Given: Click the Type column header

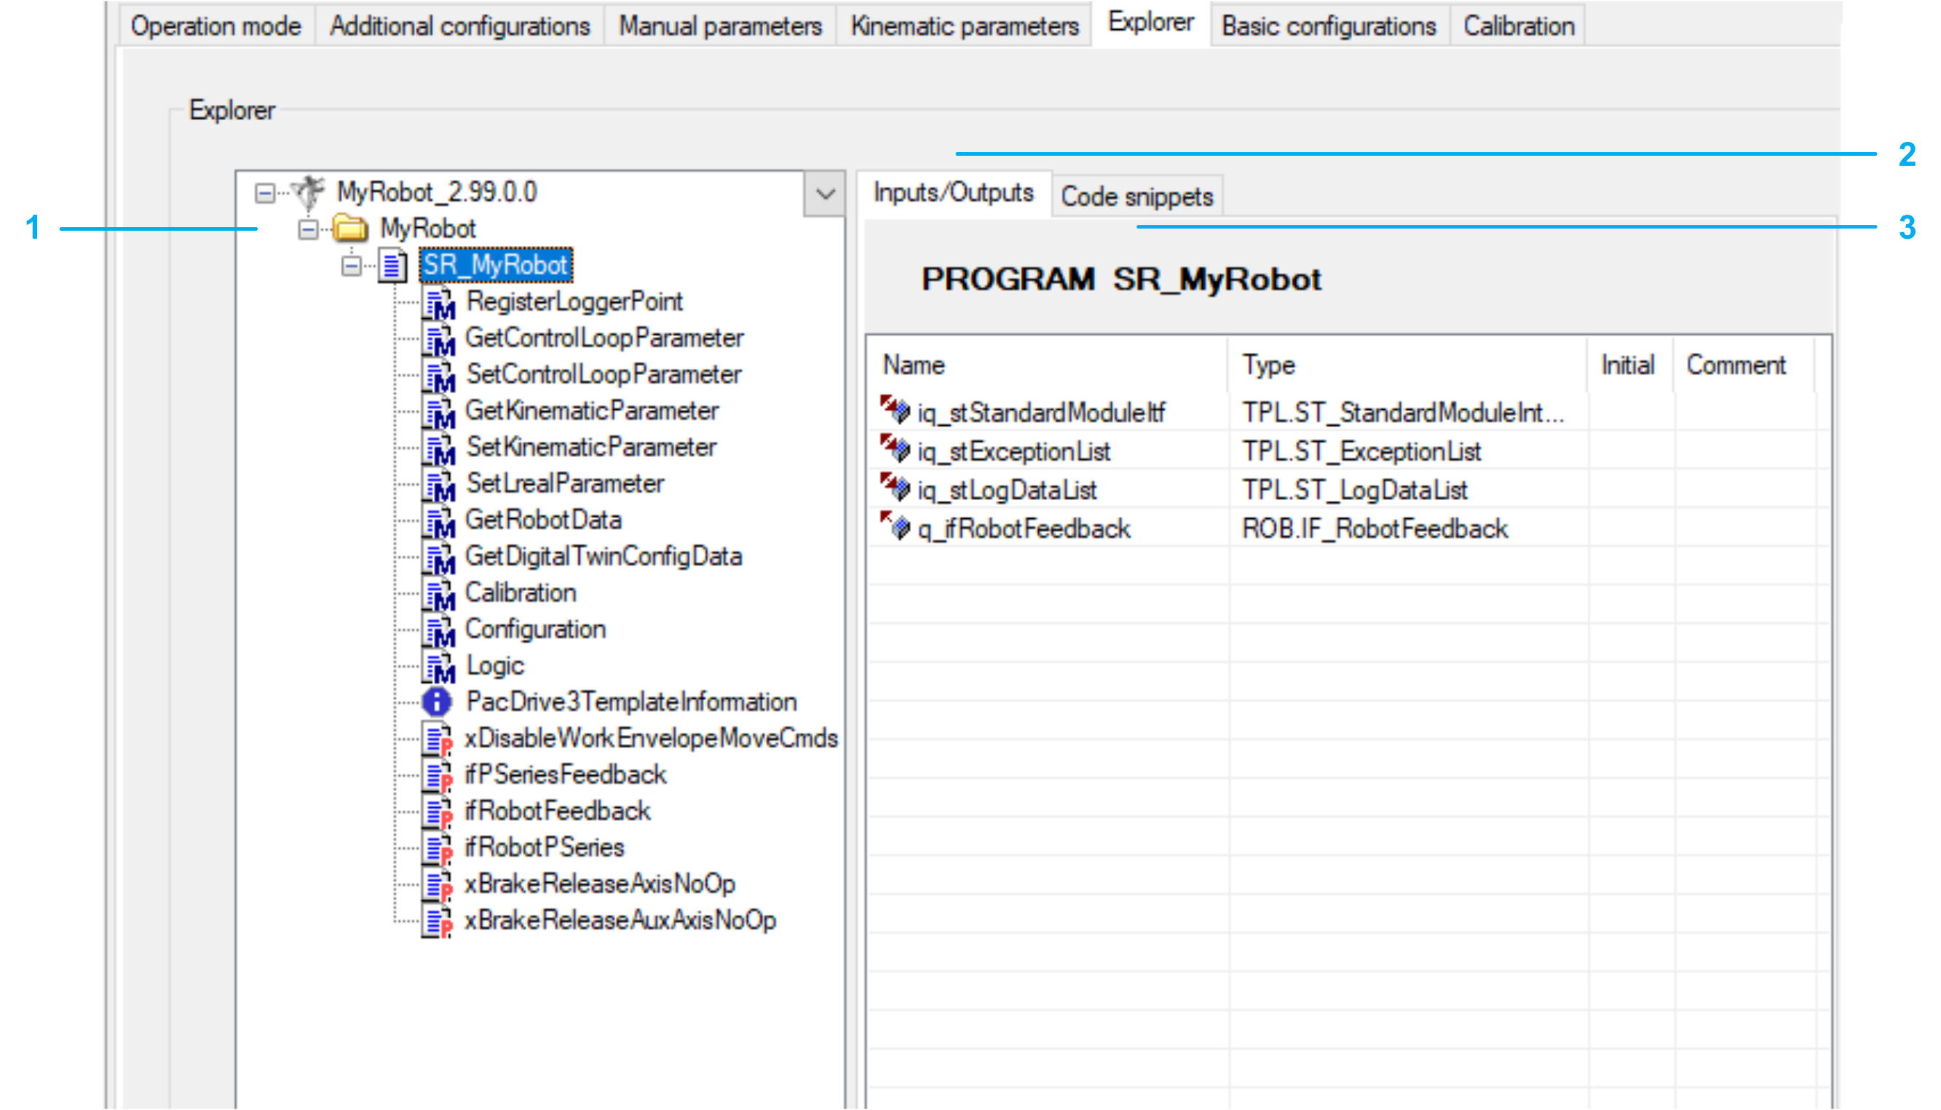Looking at the screenshot, I should 1268,365.
